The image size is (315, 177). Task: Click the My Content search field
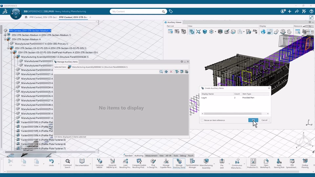coord(136,11)
